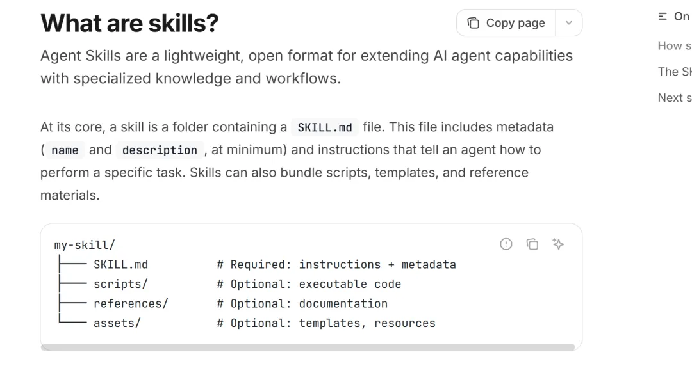
Task: Jump to the 'How s…' sidebar section link
Action: click(674, 45)
